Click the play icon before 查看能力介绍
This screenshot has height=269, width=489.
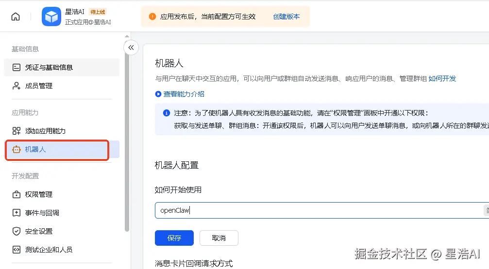click(158, 94)
